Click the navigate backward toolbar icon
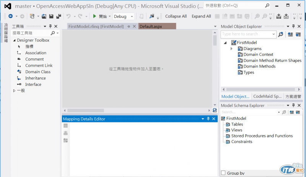306x177 pixels. tap(11, 16)
